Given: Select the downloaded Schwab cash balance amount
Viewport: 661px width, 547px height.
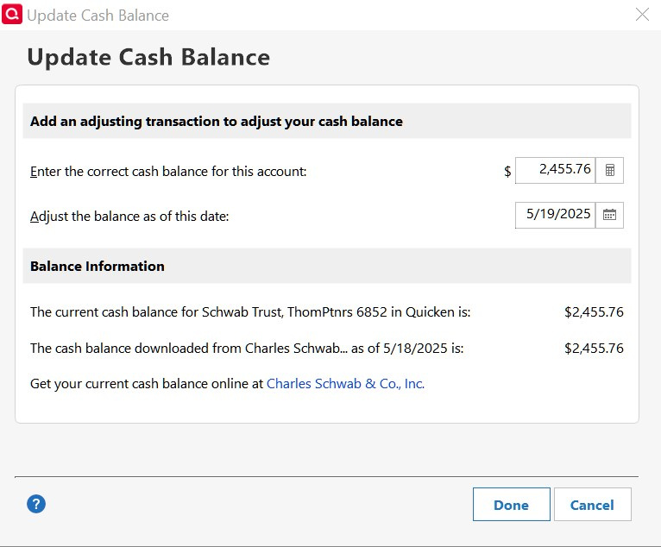Looking at the screenshot, I should click(594, 349).
